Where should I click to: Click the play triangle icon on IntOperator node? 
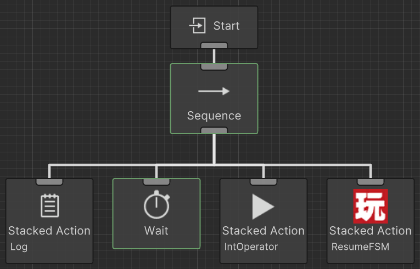pos(263,207)
